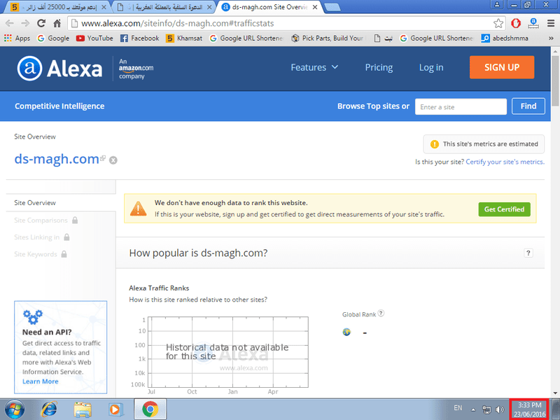Click the green Get Certified button
The width and height of the screenshot is (560, 420).
(504, 209)
